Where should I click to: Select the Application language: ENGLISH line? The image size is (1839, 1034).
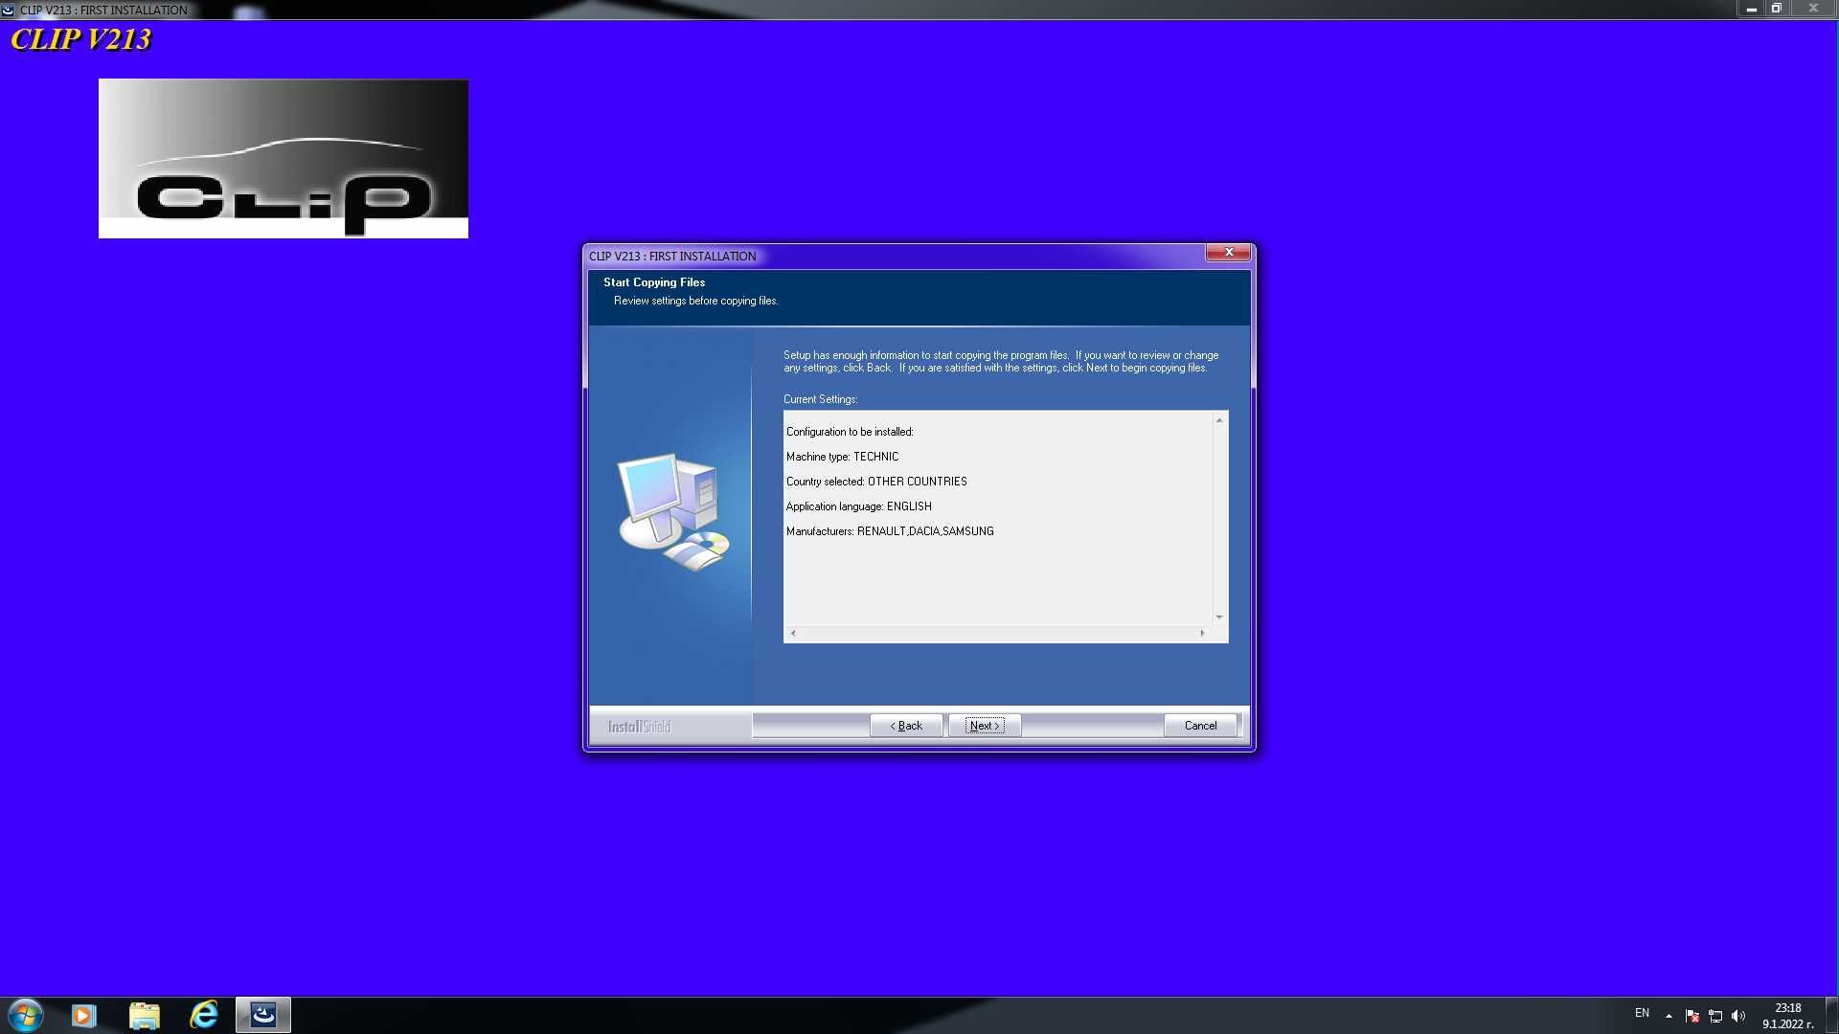pos(858,506)
